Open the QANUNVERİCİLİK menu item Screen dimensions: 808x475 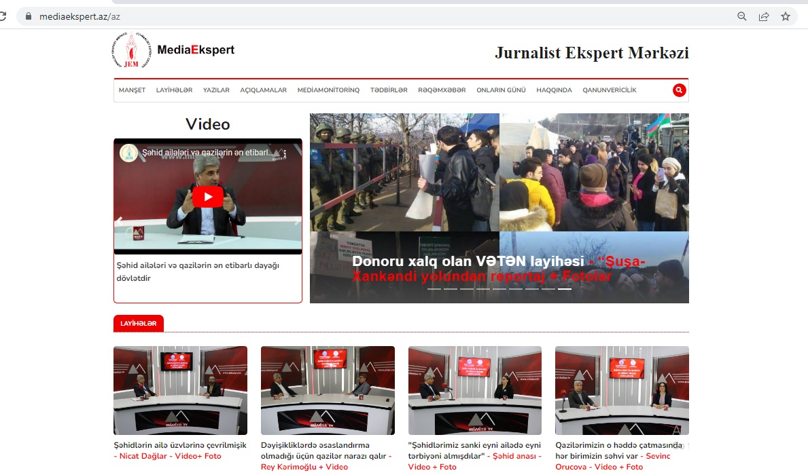pos(609,89)
